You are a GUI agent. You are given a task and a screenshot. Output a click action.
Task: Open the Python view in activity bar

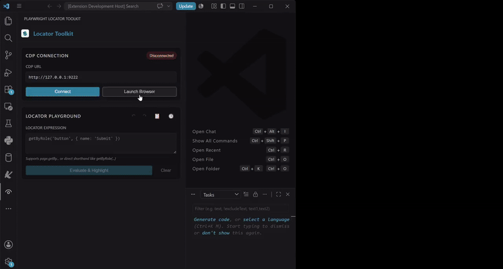[8, 140]
